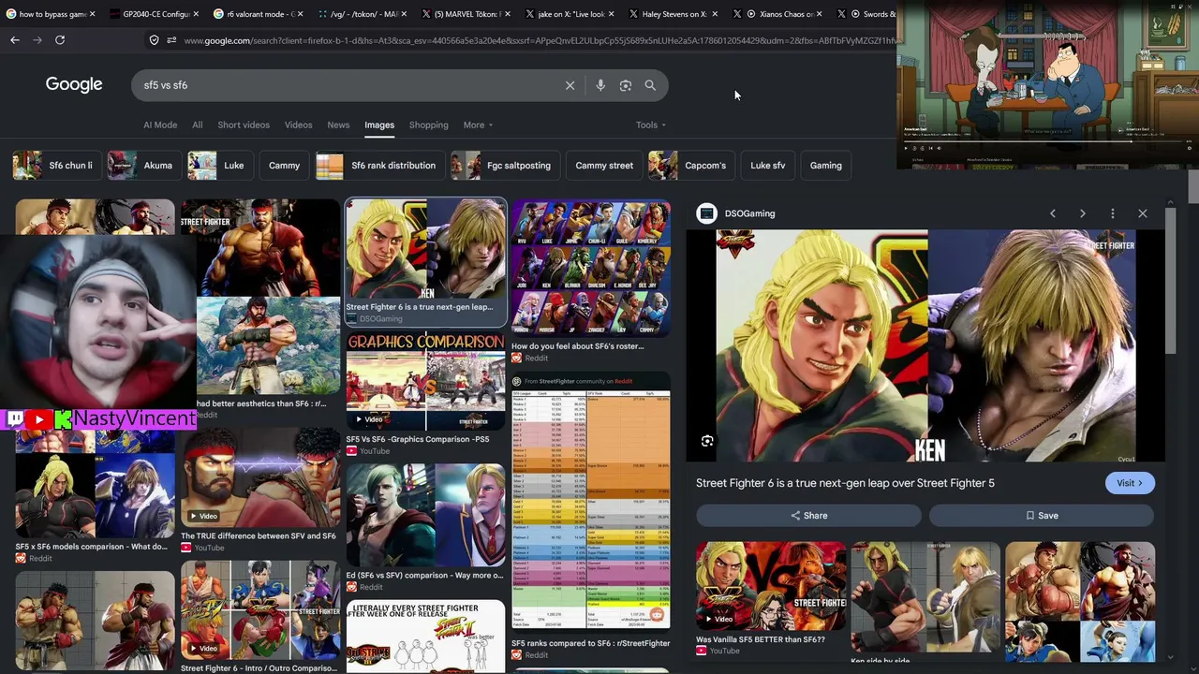Viewport: 1199px width, 674px height.
Task: Open 'SF5 x SF6 models comparison' result link
Action: pyautogui.click(x=92, y=547)
